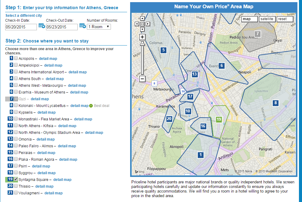Open the Check-In Date calendar icon
The width and height of the screenshot is (302, 202).
42,26
